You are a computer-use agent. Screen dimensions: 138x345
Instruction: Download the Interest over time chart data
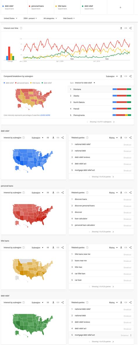click(121, 28)
